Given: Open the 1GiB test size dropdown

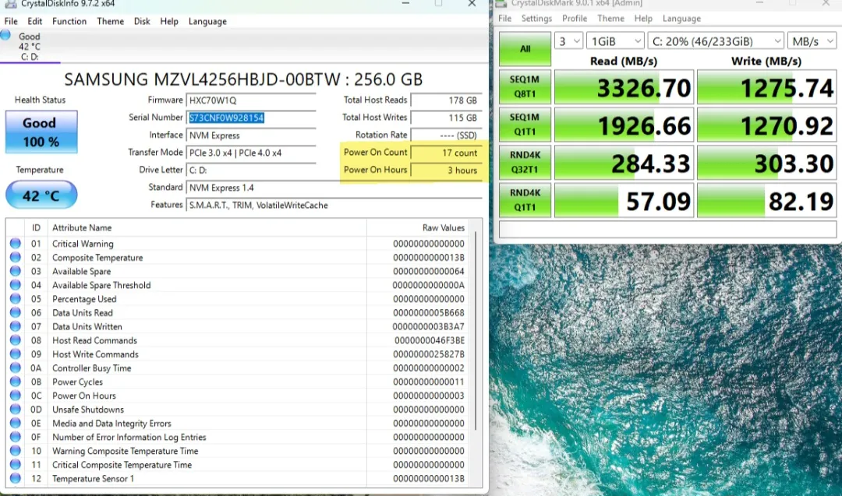Looking at the screenshot, I should pos(616,41).
